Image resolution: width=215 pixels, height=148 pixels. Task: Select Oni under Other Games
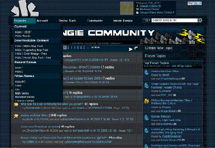[17, 89]
